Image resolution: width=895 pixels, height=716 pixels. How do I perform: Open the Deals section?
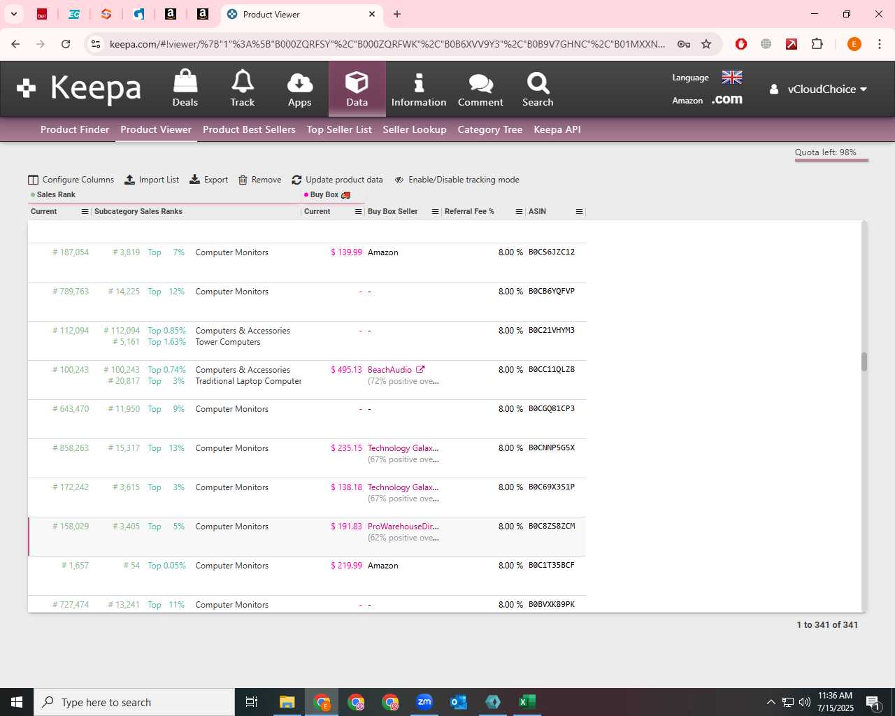(185, 88)
